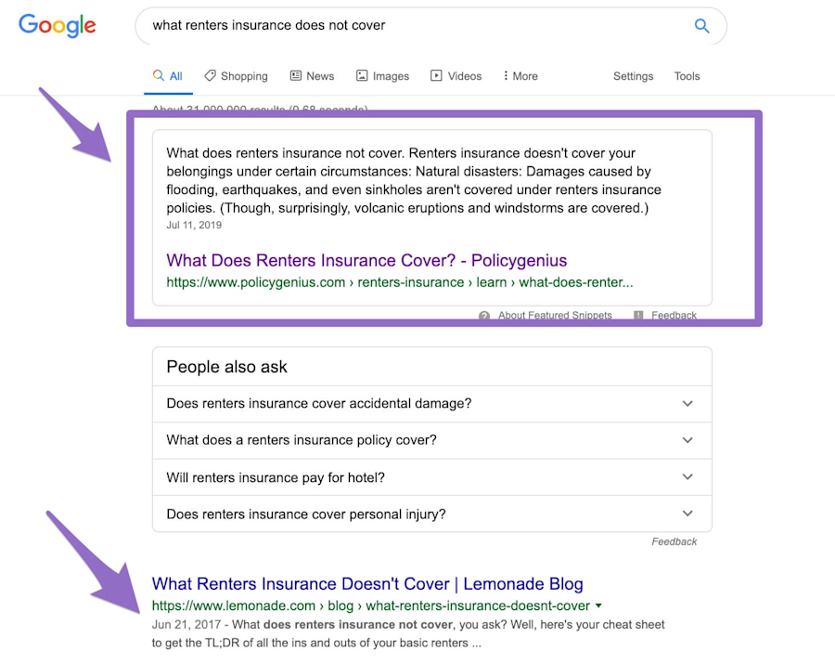
Task: Open the Settings menu
Action: [633, 75]
